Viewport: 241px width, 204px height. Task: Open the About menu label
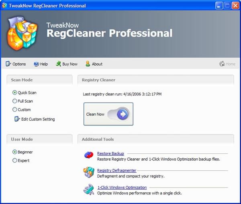tap(97, 64)
